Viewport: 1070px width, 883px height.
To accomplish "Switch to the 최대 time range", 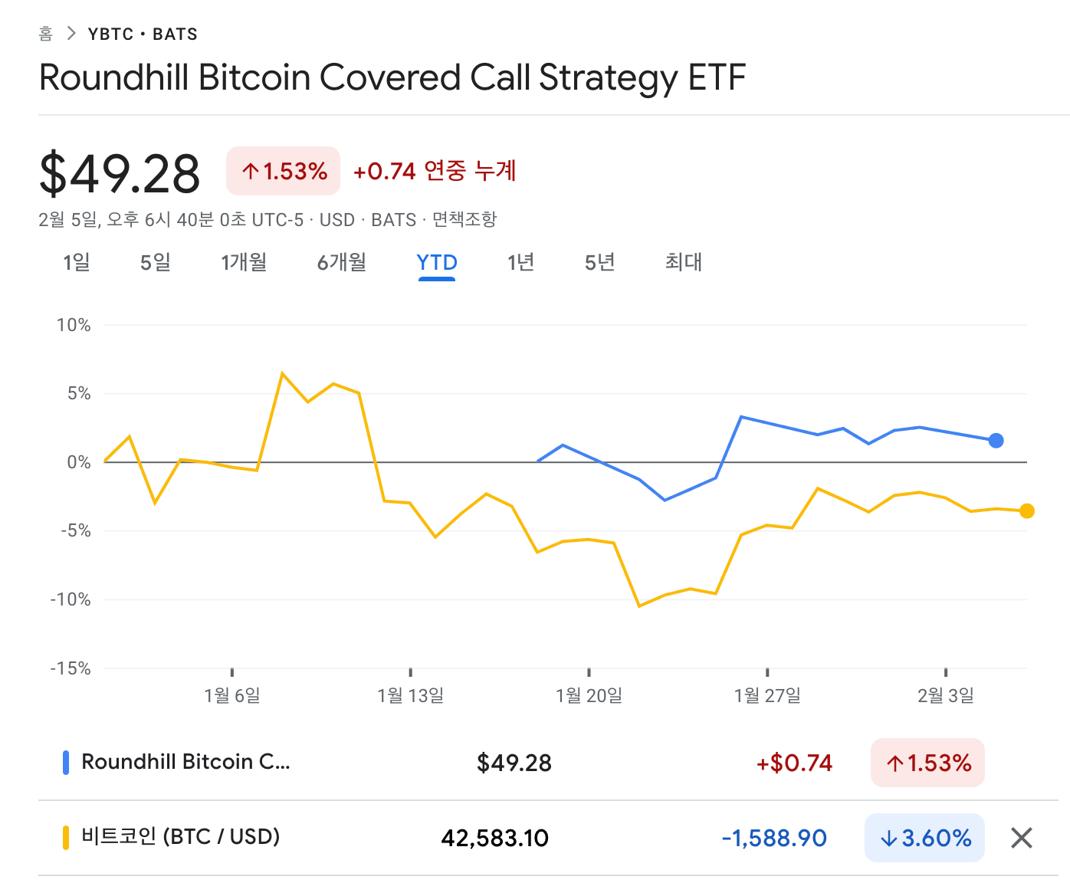I will click(683, 262).
